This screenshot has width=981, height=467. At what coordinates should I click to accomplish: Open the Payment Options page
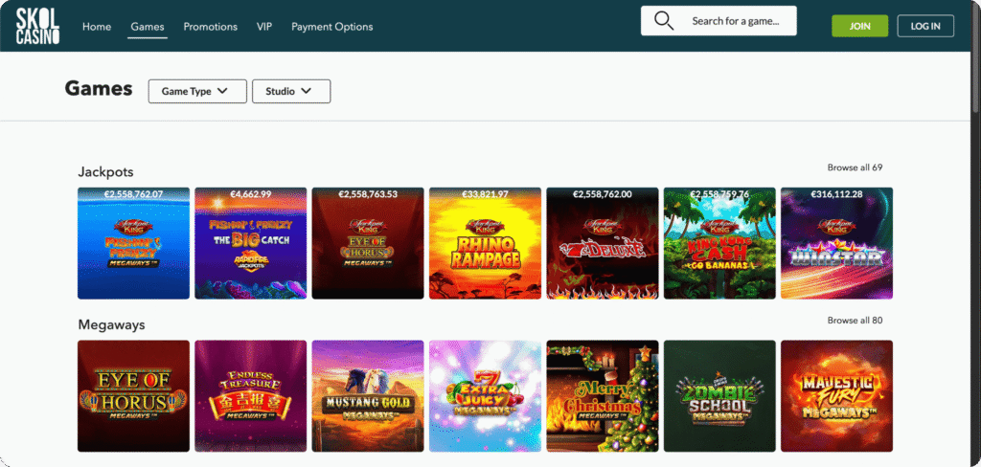click(331, 27)
